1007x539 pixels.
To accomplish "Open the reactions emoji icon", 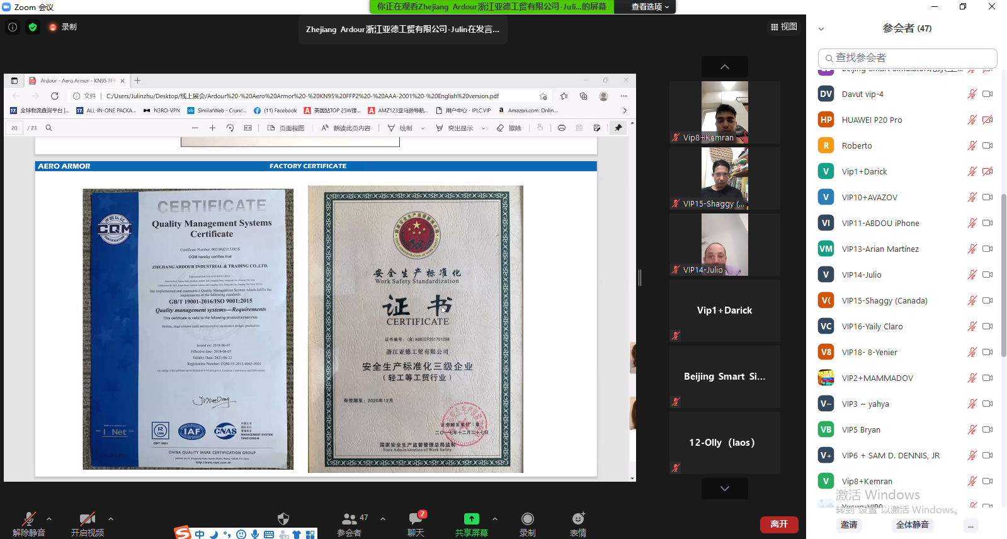I will [578, 519].
